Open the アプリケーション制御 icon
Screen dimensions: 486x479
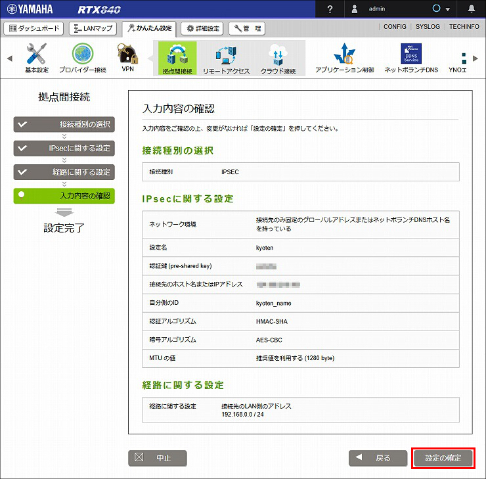point(344,58)
